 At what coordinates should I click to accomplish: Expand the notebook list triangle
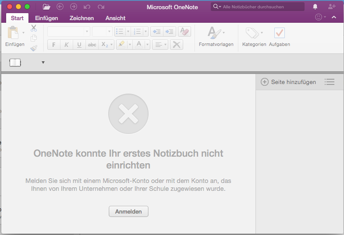click(x=43, y=63)
